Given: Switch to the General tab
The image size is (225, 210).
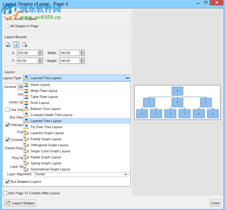Looking at the screenshot, I should coord(10,87).
